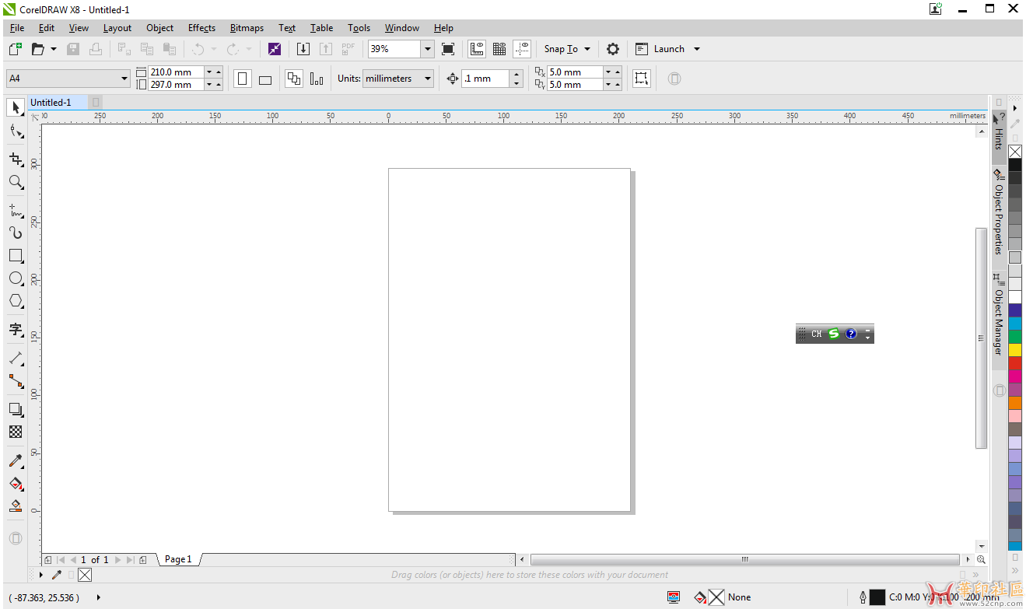Set page to Landscape orientation
This screenshot has width=1026, height=609.
[x=265, y=79]
